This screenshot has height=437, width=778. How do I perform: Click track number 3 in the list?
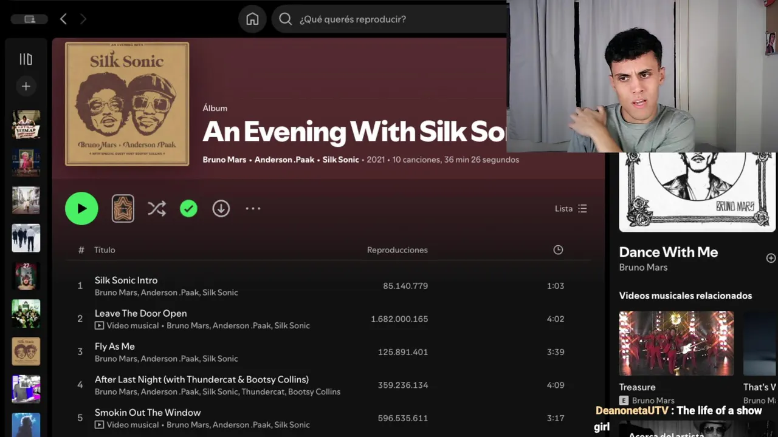(80, 351)
